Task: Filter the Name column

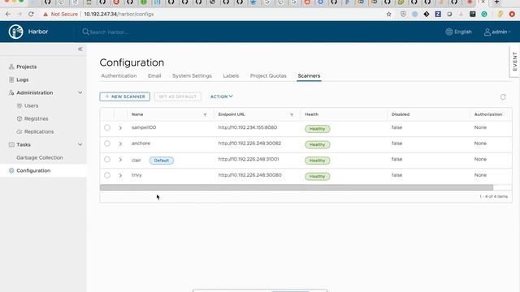Action: (205, 114)
